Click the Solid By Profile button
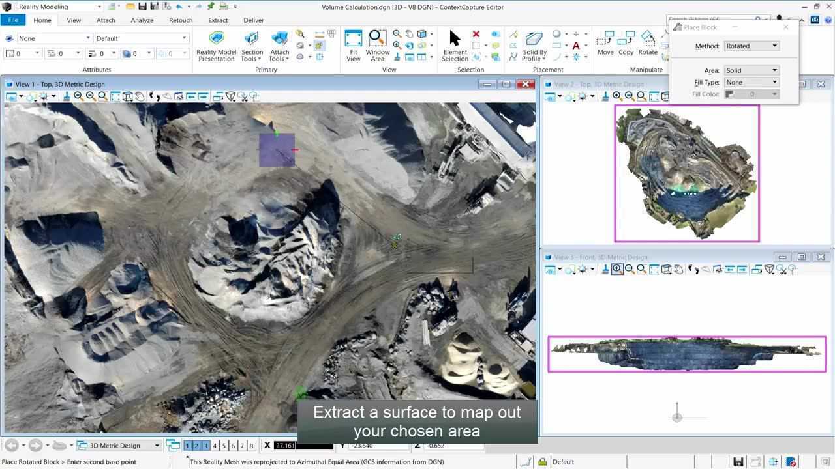Viewport: 835px width, 469px height. (534, 46)
